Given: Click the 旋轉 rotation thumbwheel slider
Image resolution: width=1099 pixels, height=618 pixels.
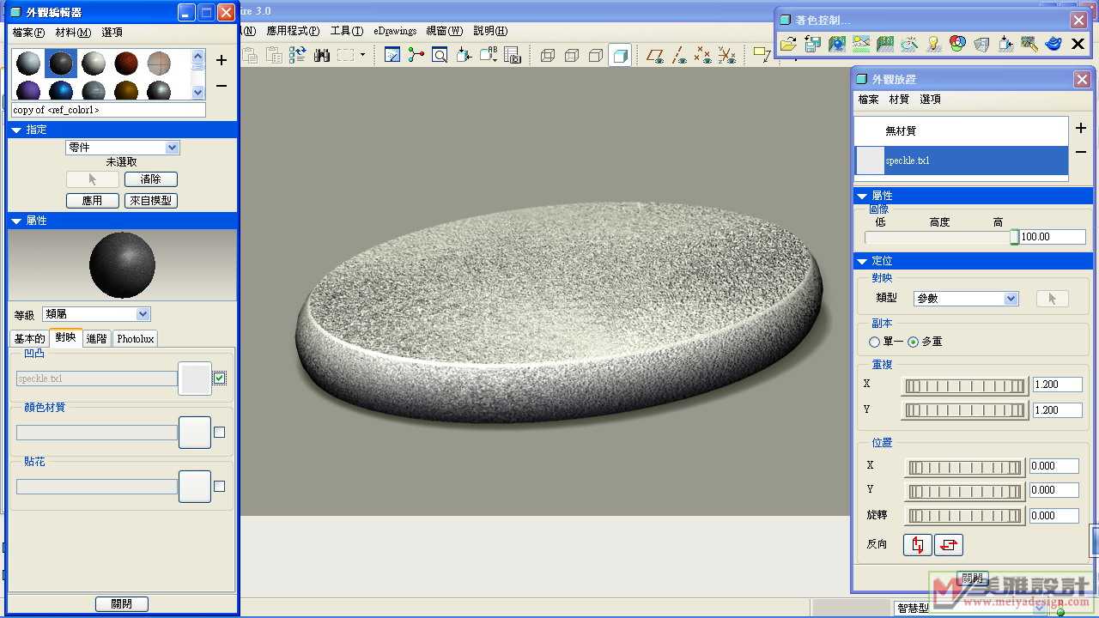Looking at the screenshot, I should click(965, 517).
